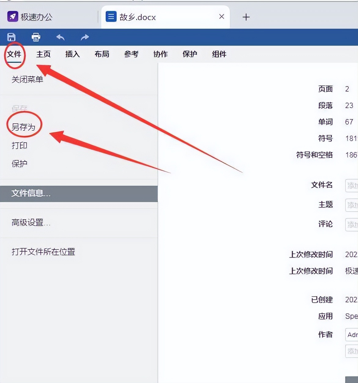Click 打开文件所在位置 link
This screenshot has width=358, height=383.
[42, 252]
